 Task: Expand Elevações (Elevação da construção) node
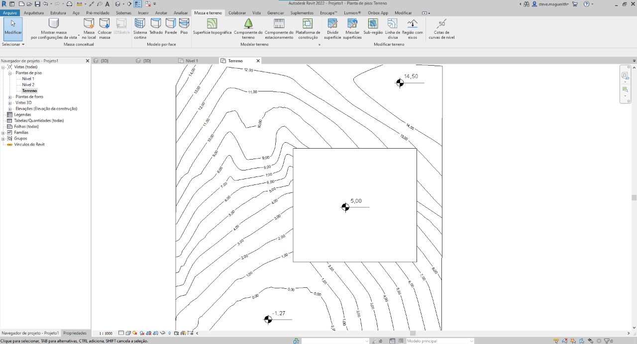point(9,109)
